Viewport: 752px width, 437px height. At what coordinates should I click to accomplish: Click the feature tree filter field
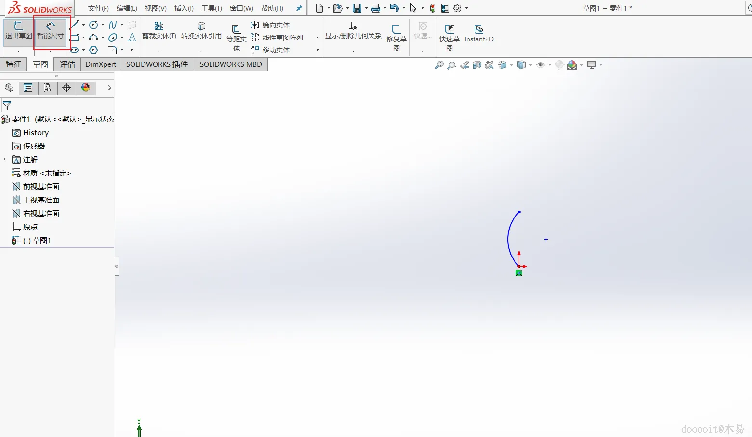pyautogui.click(x=57, y=105)
